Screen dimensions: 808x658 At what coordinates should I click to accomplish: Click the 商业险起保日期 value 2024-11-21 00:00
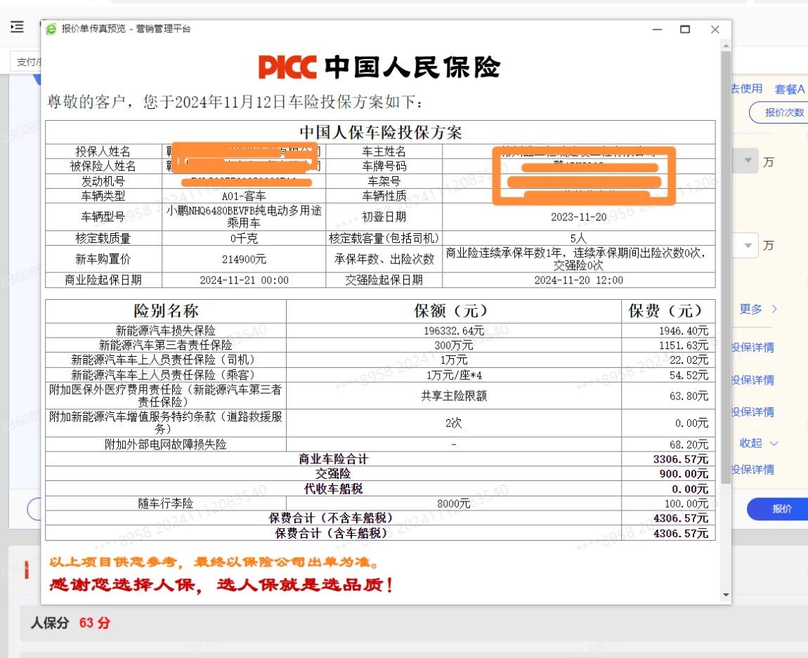click(x=244, y=280)
